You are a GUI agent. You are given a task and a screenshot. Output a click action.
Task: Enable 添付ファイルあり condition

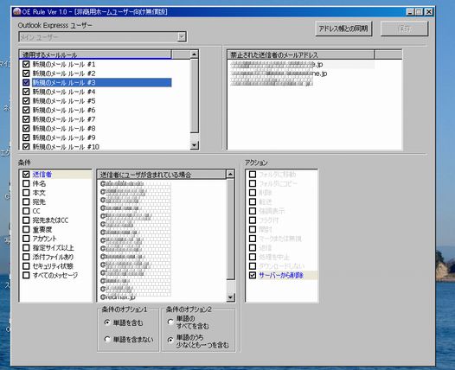click(x=26, y=257)
